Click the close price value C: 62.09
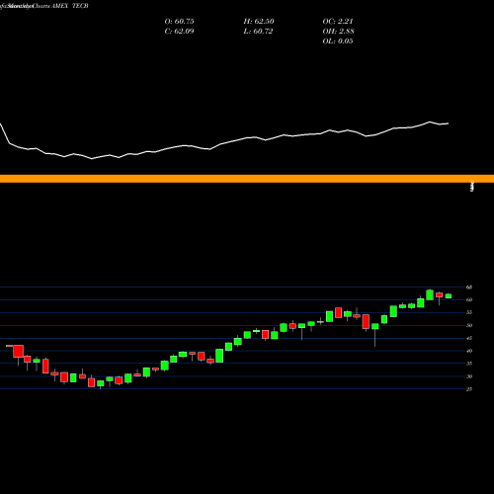 179,32
